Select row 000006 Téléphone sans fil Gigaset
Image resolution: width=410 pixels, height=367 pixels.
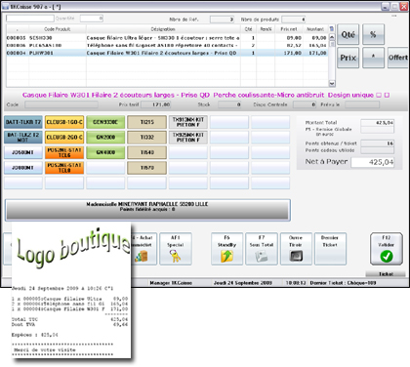tap(167, 45)
